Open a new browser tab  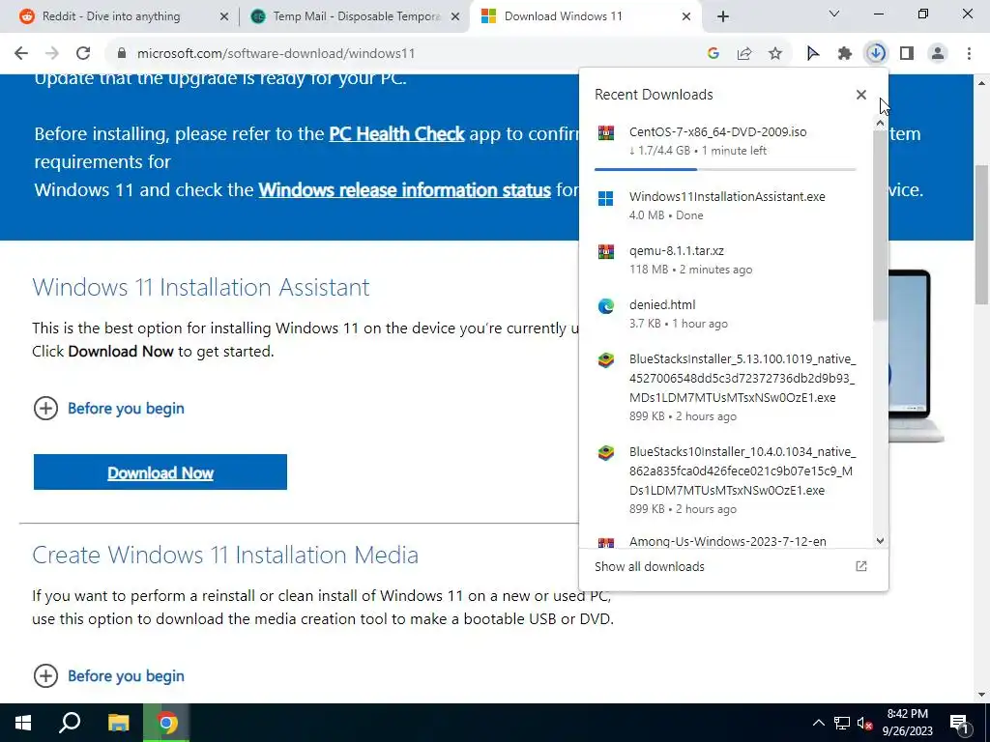[723, 17]
